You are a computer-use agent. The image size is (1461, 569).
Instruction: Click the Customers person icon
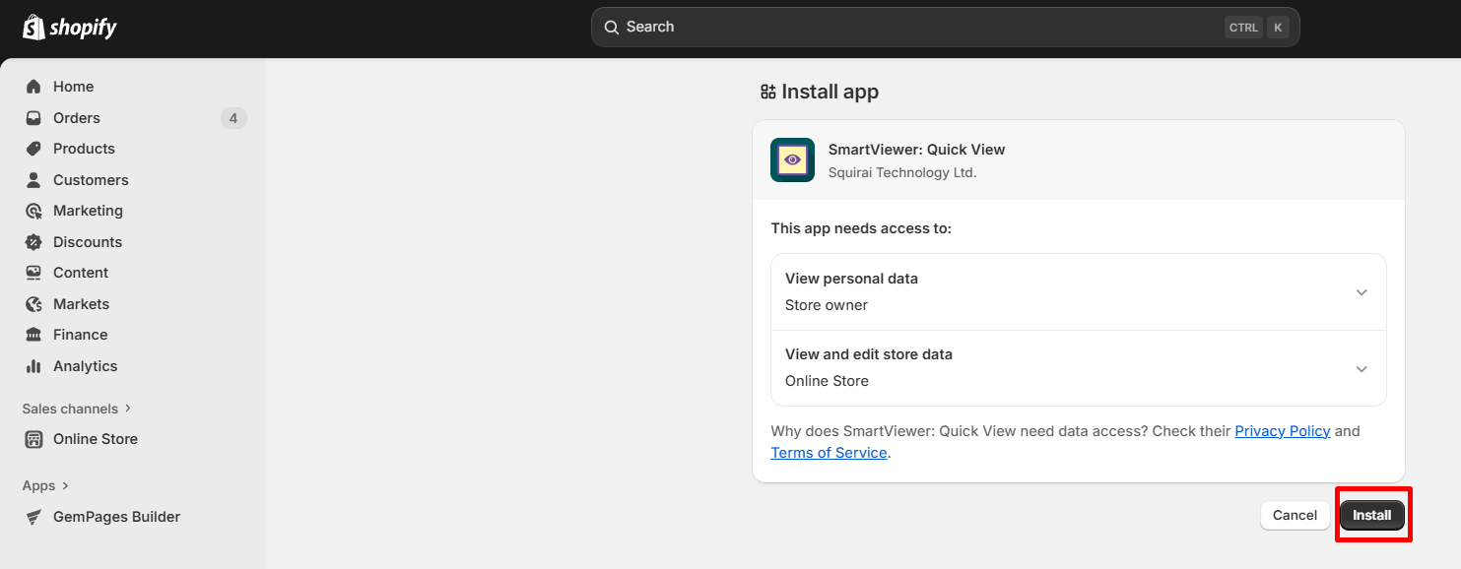[33, 180]
